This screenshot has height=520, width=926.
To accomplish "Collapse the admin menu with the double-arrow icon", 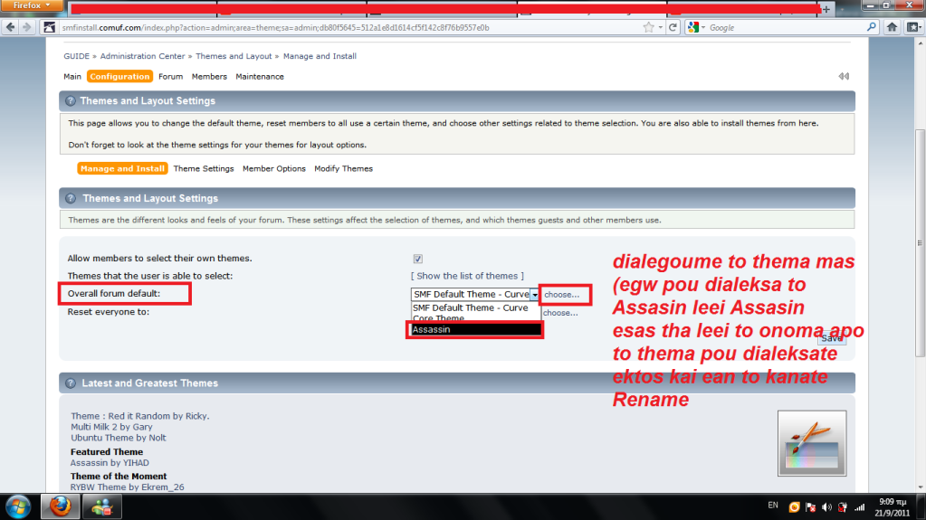I will 843,77.
